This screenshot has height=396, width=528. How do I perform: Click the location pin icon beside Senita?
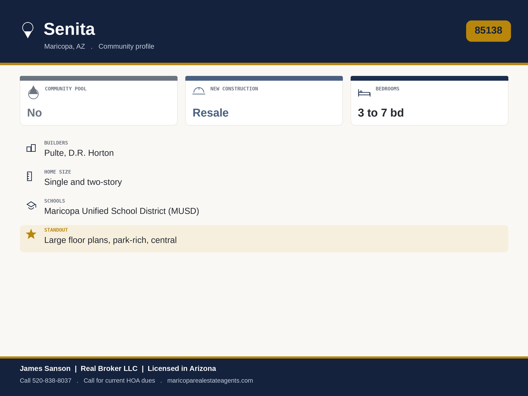28,30
